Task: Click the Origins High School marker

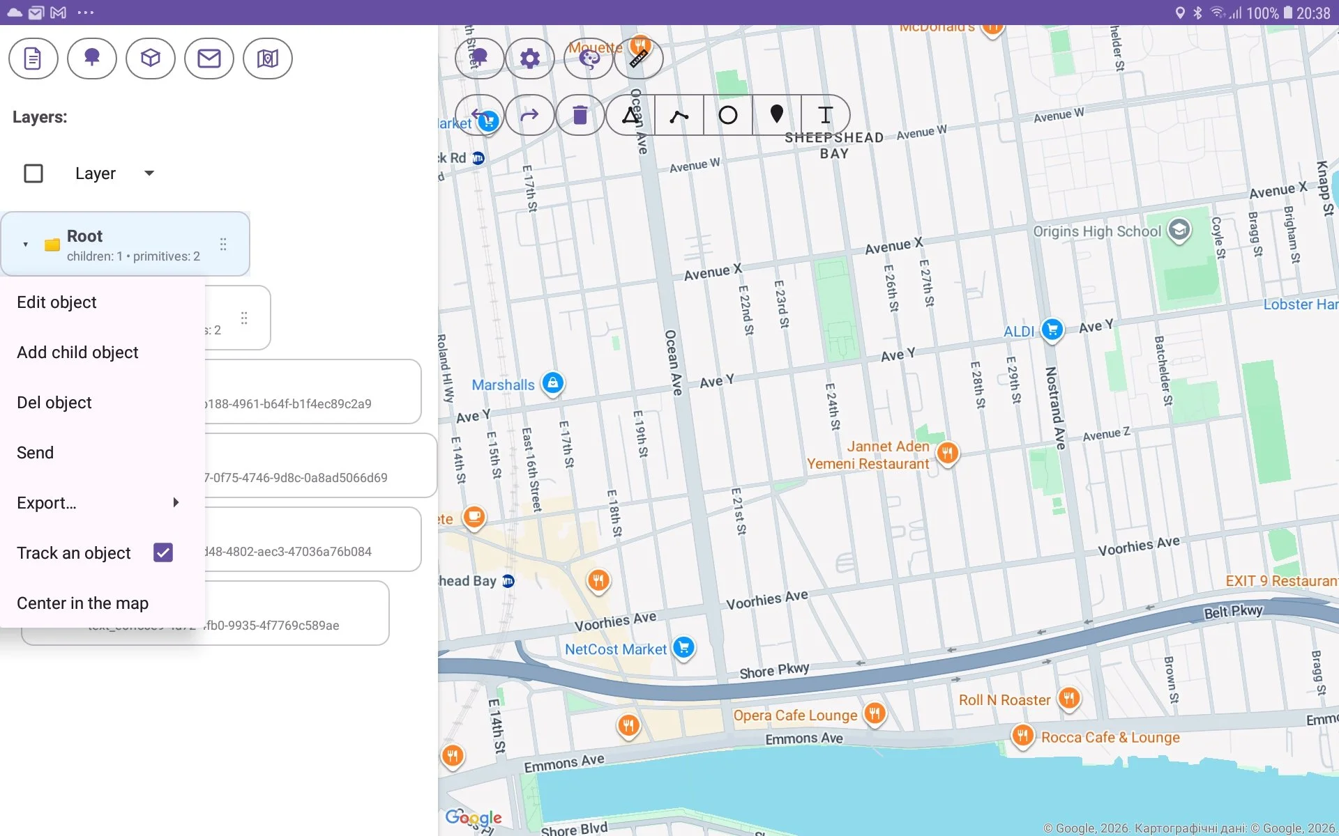Action: click(x=1179, y=230)
